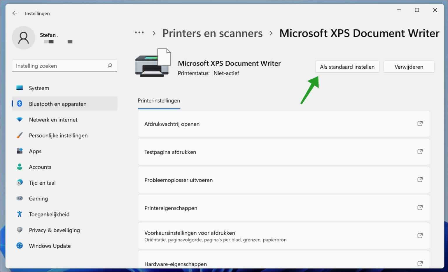Click the external-link icon beside Afdrukwachtrij openen
Screen dimensions: 448x272
click(x=420, y=124)
